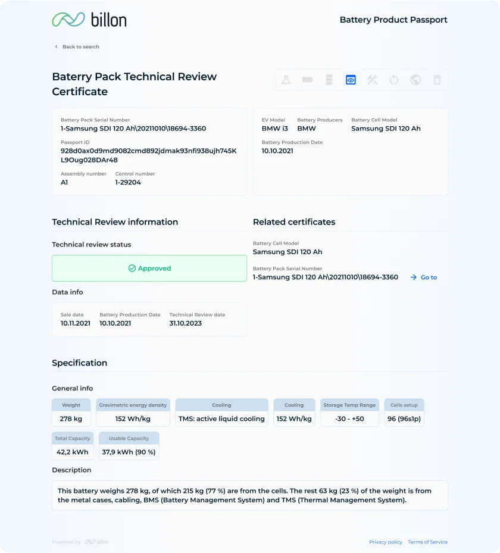The image size is (500, 553).
Task: Click the Baterry Pack Technical Review Certificate title
Action: (x=134, y=84)
